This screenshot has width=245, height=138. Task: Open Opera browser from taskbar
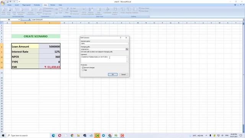click(60, 135)
